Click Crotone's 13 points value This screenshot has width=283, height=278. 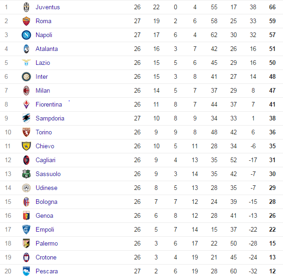coord(272,257)
